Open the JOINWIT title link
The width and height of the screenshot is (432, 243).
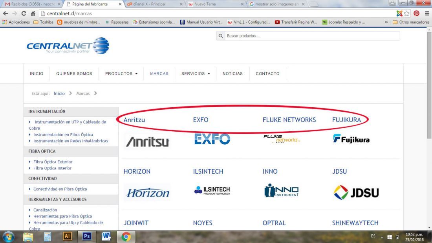click(x=136, y=223)
